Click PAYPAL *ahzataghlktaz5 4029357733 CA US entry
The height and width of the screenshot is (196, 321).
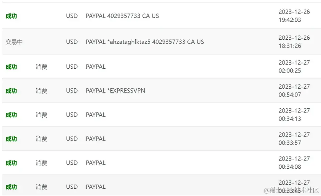coord(145,42)
